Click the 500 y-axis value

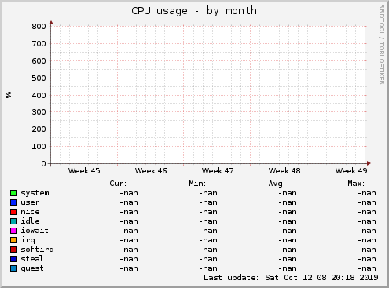click(39, 78)
